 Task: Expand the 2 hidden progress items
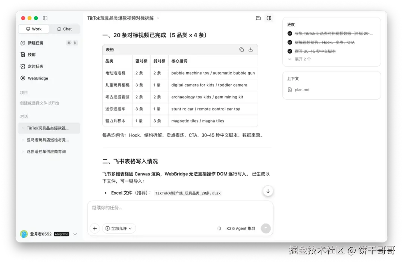click(299, 59)
